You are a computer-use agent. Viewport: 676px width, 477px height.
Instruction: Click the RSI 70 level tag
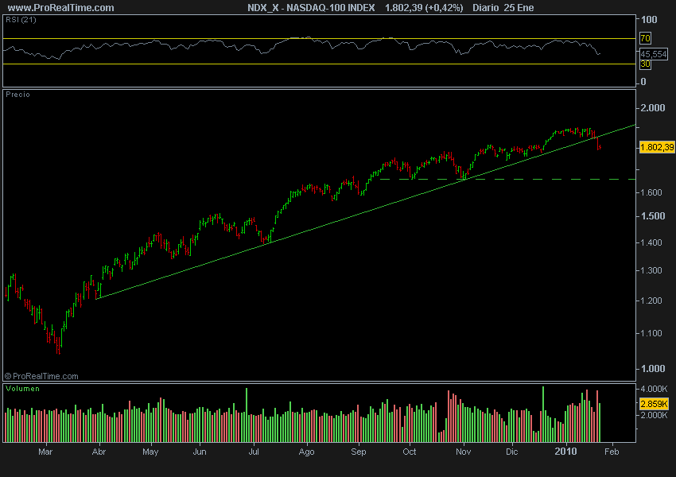pos(645,38)
